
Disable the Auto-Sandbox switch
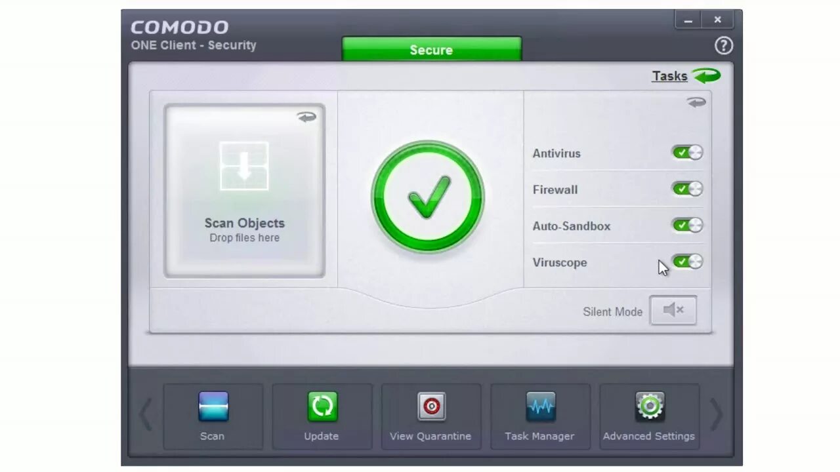(687, 226)
